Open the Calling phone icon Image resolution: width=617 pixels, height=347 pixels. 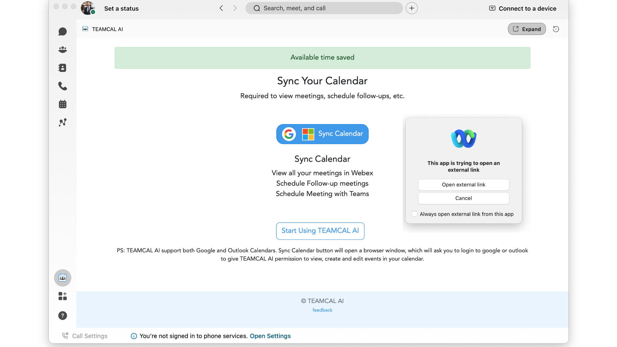click(63, 86)
